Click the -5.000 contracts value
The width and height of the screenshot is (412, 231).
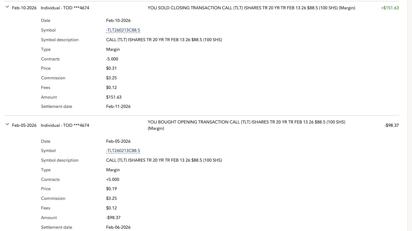pyautogui.click(x=112, y=59)
